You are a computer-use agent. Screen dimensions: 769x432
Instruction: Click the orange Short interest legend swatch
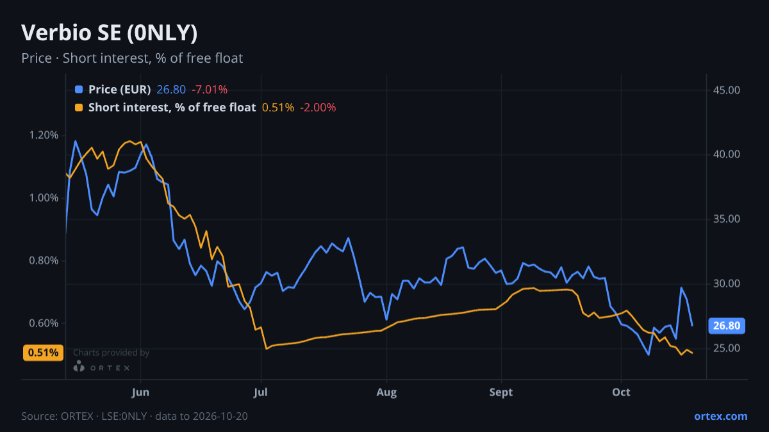79,108
